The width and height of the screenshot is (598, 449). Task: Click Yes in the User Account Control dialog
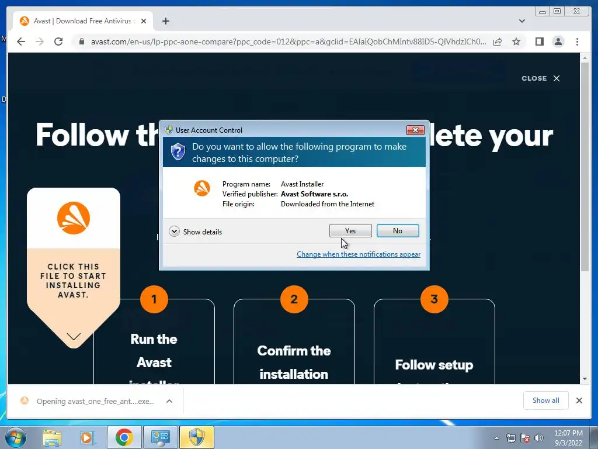[350, 230]
